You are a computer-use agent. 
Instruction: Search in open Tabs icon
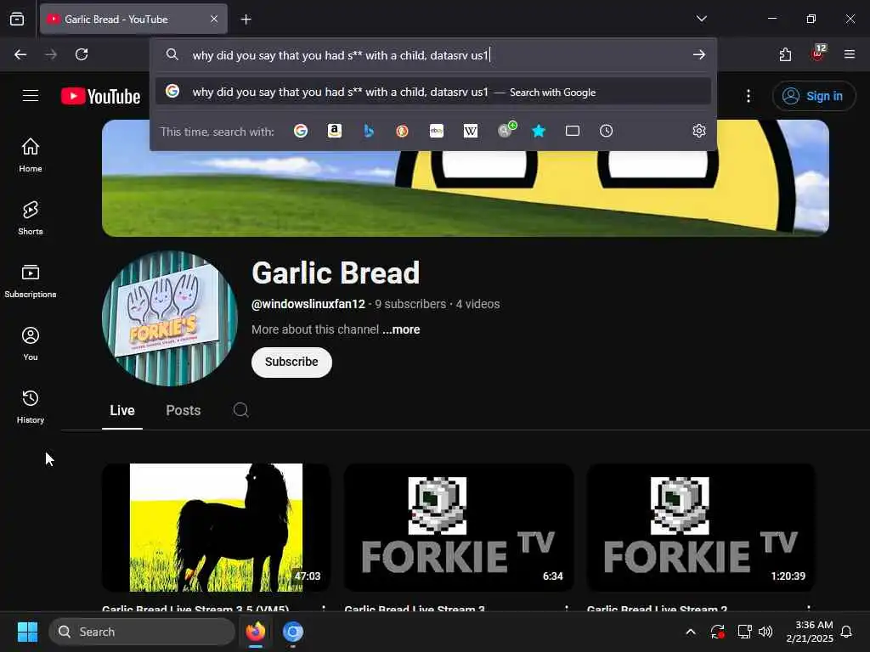pos(573,131)
